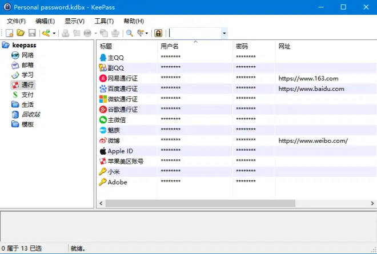Click the scroll right arrow
Viewport: 377px width, 254px height.
372,203
